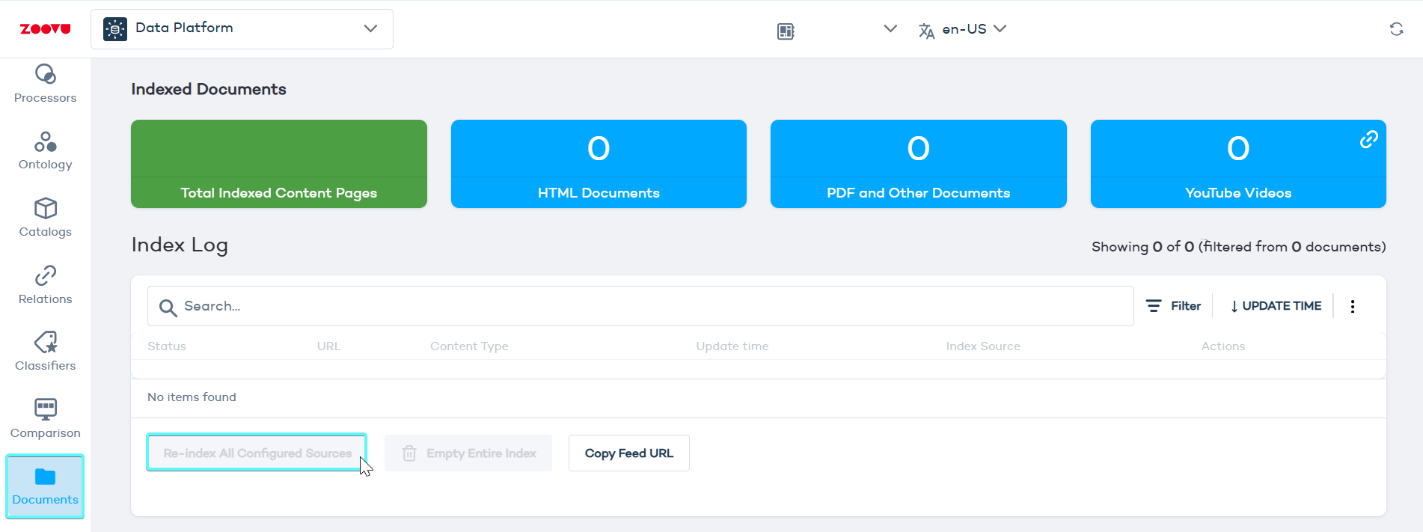This screenshot has width=1423, height=532.
Task: Click the Copy Feed URL button
Action: 628,453
